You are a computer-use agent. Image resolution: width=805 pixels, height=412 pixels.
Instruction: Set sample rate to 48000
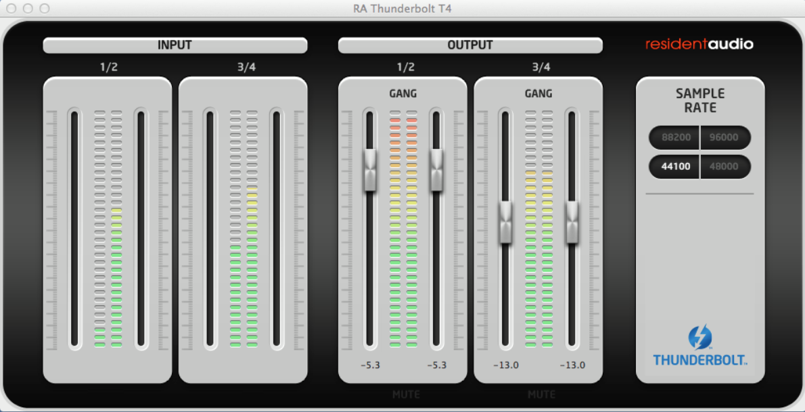coord(724,166)
